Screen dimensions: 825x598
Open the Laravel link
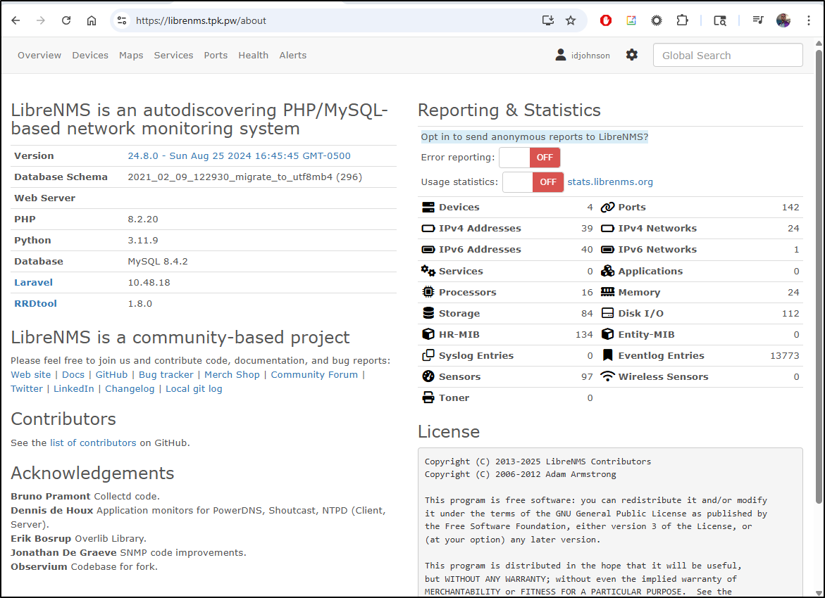click(x=33, y=282)
